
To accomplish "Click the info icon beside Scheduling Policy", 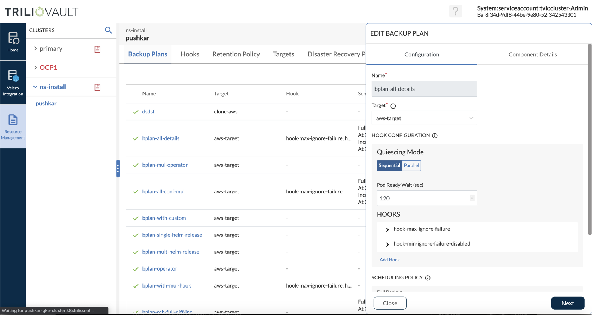I will point(428,278).
